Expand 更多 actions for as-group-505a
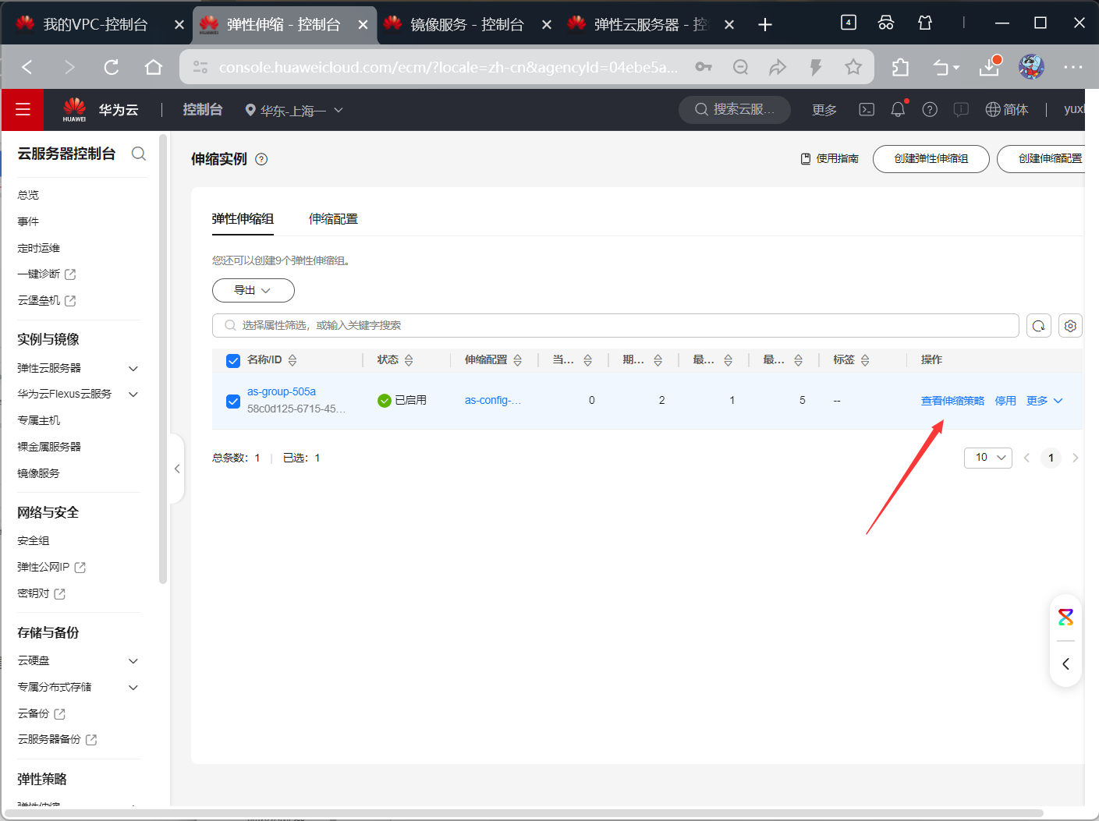Screen dimensions: 1099x821 coord(1044,401)
